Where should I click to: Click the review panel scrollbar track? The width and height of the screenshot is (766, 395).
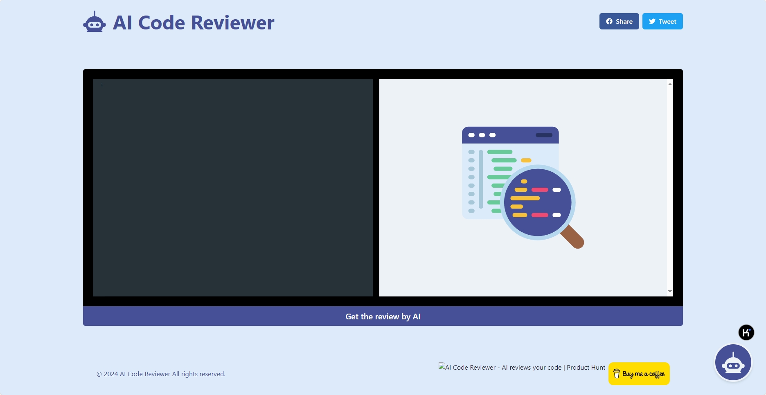click(670, 188)
